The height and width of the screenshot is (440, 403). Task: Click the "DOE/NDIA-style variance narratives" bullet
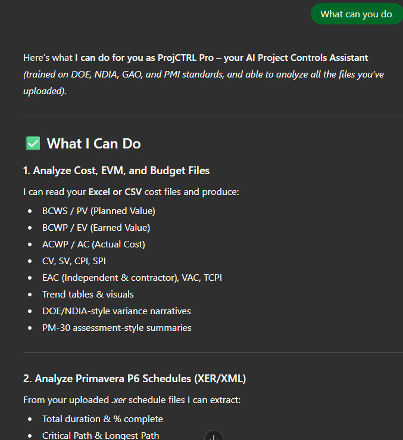point(116,311)
